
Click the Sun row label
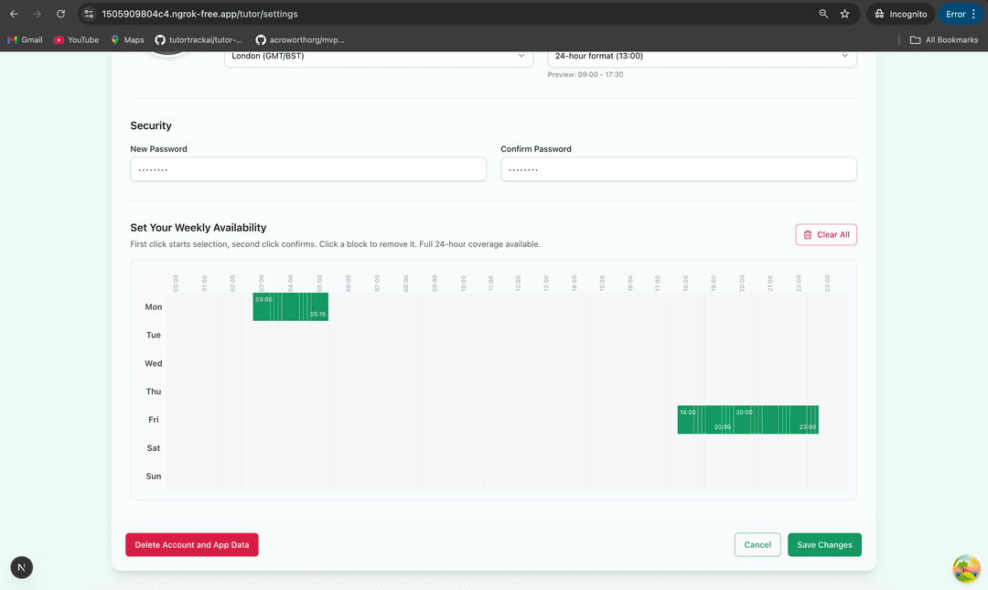pyautogui.click(x=154, y=476)
